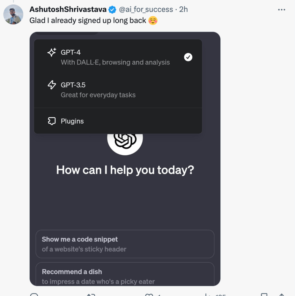Click "Recommend a dish" suggestion card

(125, 274)
